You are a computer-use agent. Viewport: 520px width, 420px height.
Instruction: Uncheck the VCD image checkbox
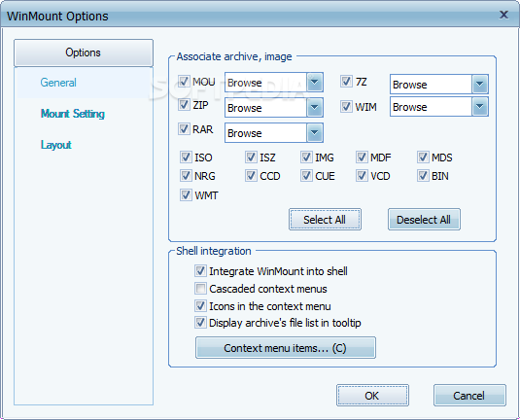[362, 176]
